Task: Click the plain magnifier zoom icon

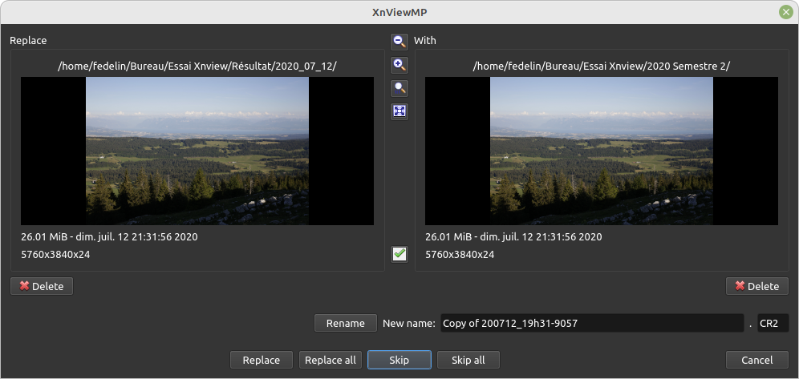Action: pyautogui.click(x=399, y=88)
